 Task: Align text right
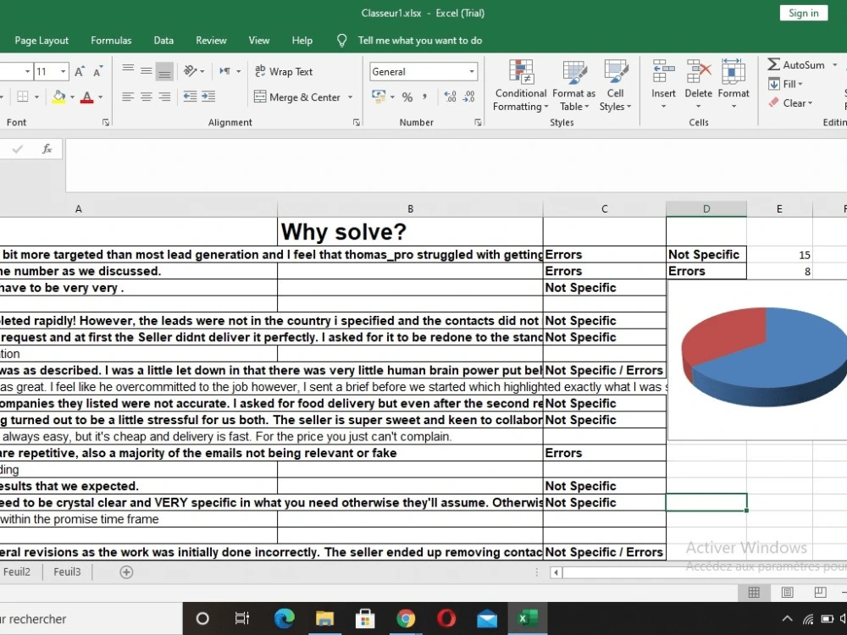click(x=164, y=97)
